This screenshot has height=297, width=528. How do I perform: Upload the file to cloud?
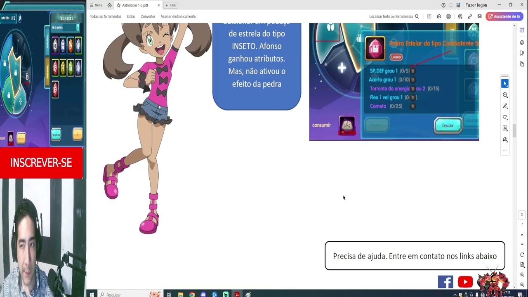tap(439, 16)
